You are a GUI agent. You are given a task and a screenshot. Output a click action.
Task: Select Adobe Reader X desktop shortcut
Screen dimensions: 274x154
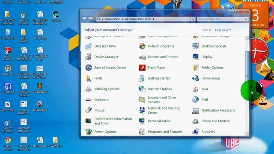8,54
